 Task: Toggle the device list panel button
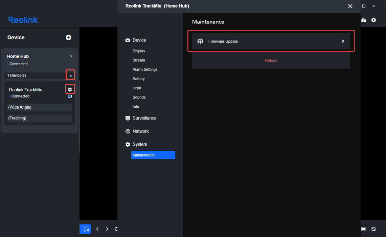coord(85,229)
